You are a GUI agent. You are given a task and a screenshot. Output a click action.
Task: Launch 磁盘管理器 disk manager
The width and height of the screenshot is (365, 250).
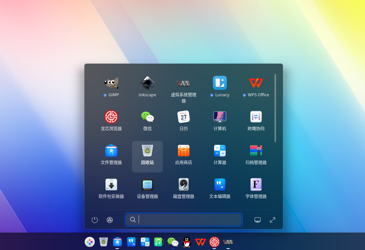click(183, 188)
